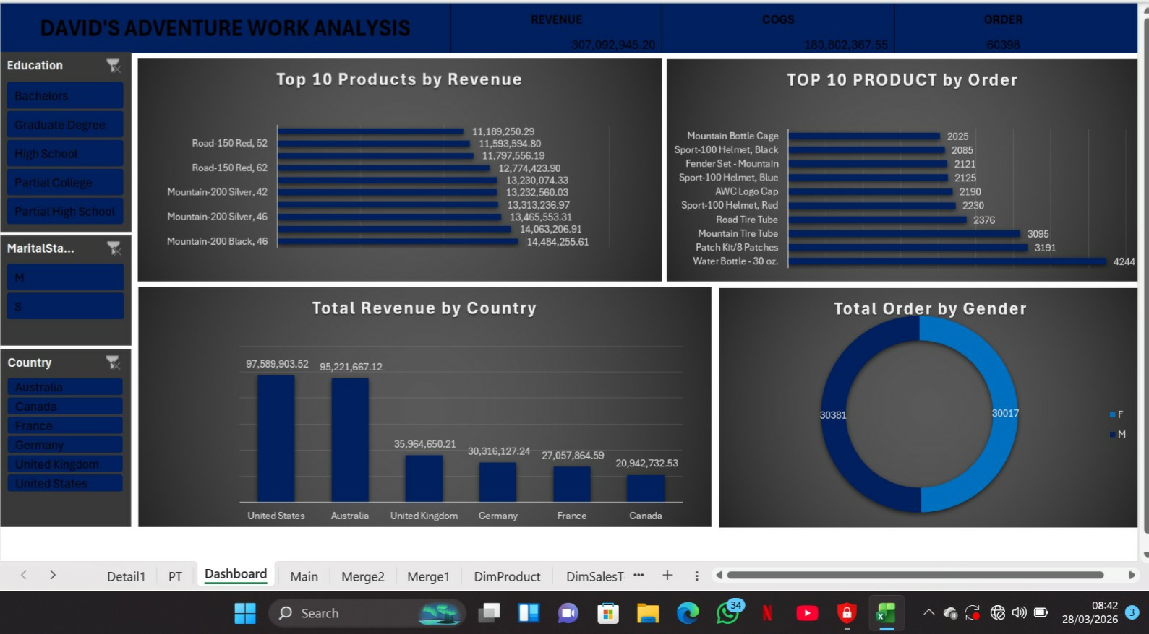Click the scroll left arrow of horizontal scrollbar
Viewport: 1149px width, 634px height.
719,576
